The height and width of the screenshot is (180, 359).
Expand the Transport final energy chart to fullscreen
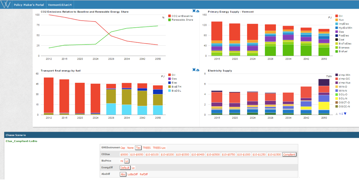pyautogui.click(x=194, y=70)
